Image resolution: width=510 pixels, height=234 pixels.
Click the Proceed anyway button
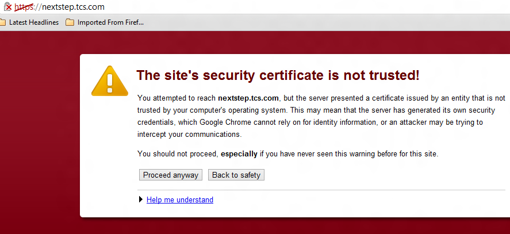click(171, 175)
